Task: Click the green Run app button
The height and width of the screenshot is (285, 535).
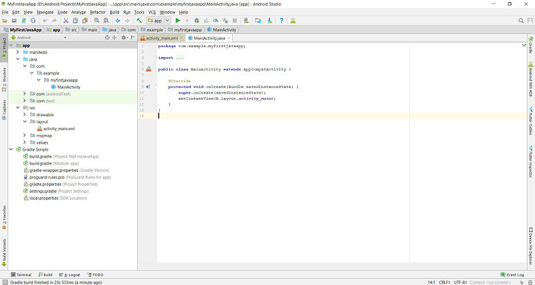Action: point(178,21)
